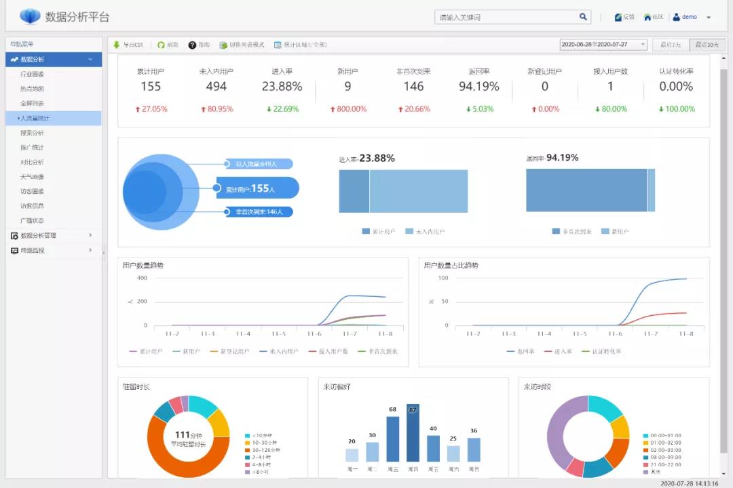Click the demo user avatar icon
This screenshot has width=733, height=488.
click(676, 17)
